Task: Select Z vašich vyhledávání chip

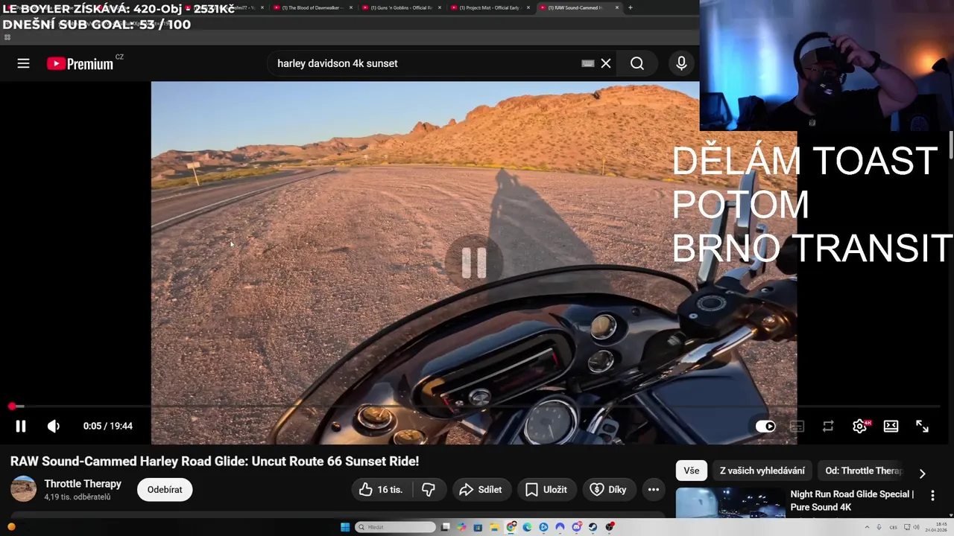Action: click(762, 470)
